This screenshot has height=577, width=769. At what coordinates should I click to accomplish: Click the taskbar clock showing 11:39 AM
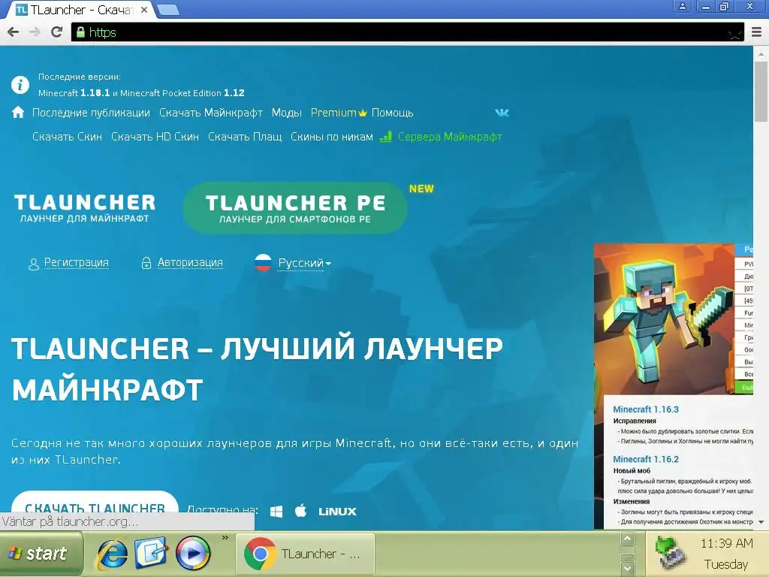pyautogui.click(x=726, y=544)
